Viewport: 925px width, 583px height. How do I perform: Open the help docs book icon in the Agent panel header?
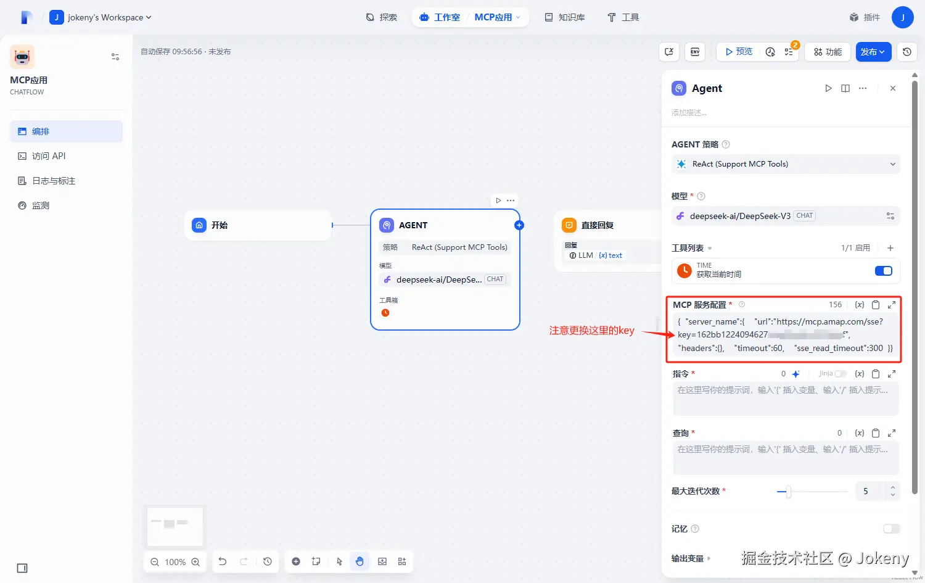pyautogui.click(x=845, y=88)
